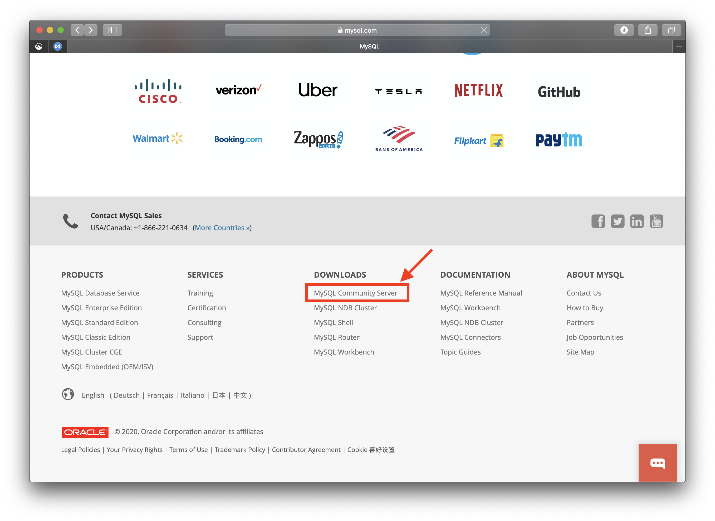Viewport: 715px width, 521px height.
Task: Open the Certification link
Action: tap(207, 308)
